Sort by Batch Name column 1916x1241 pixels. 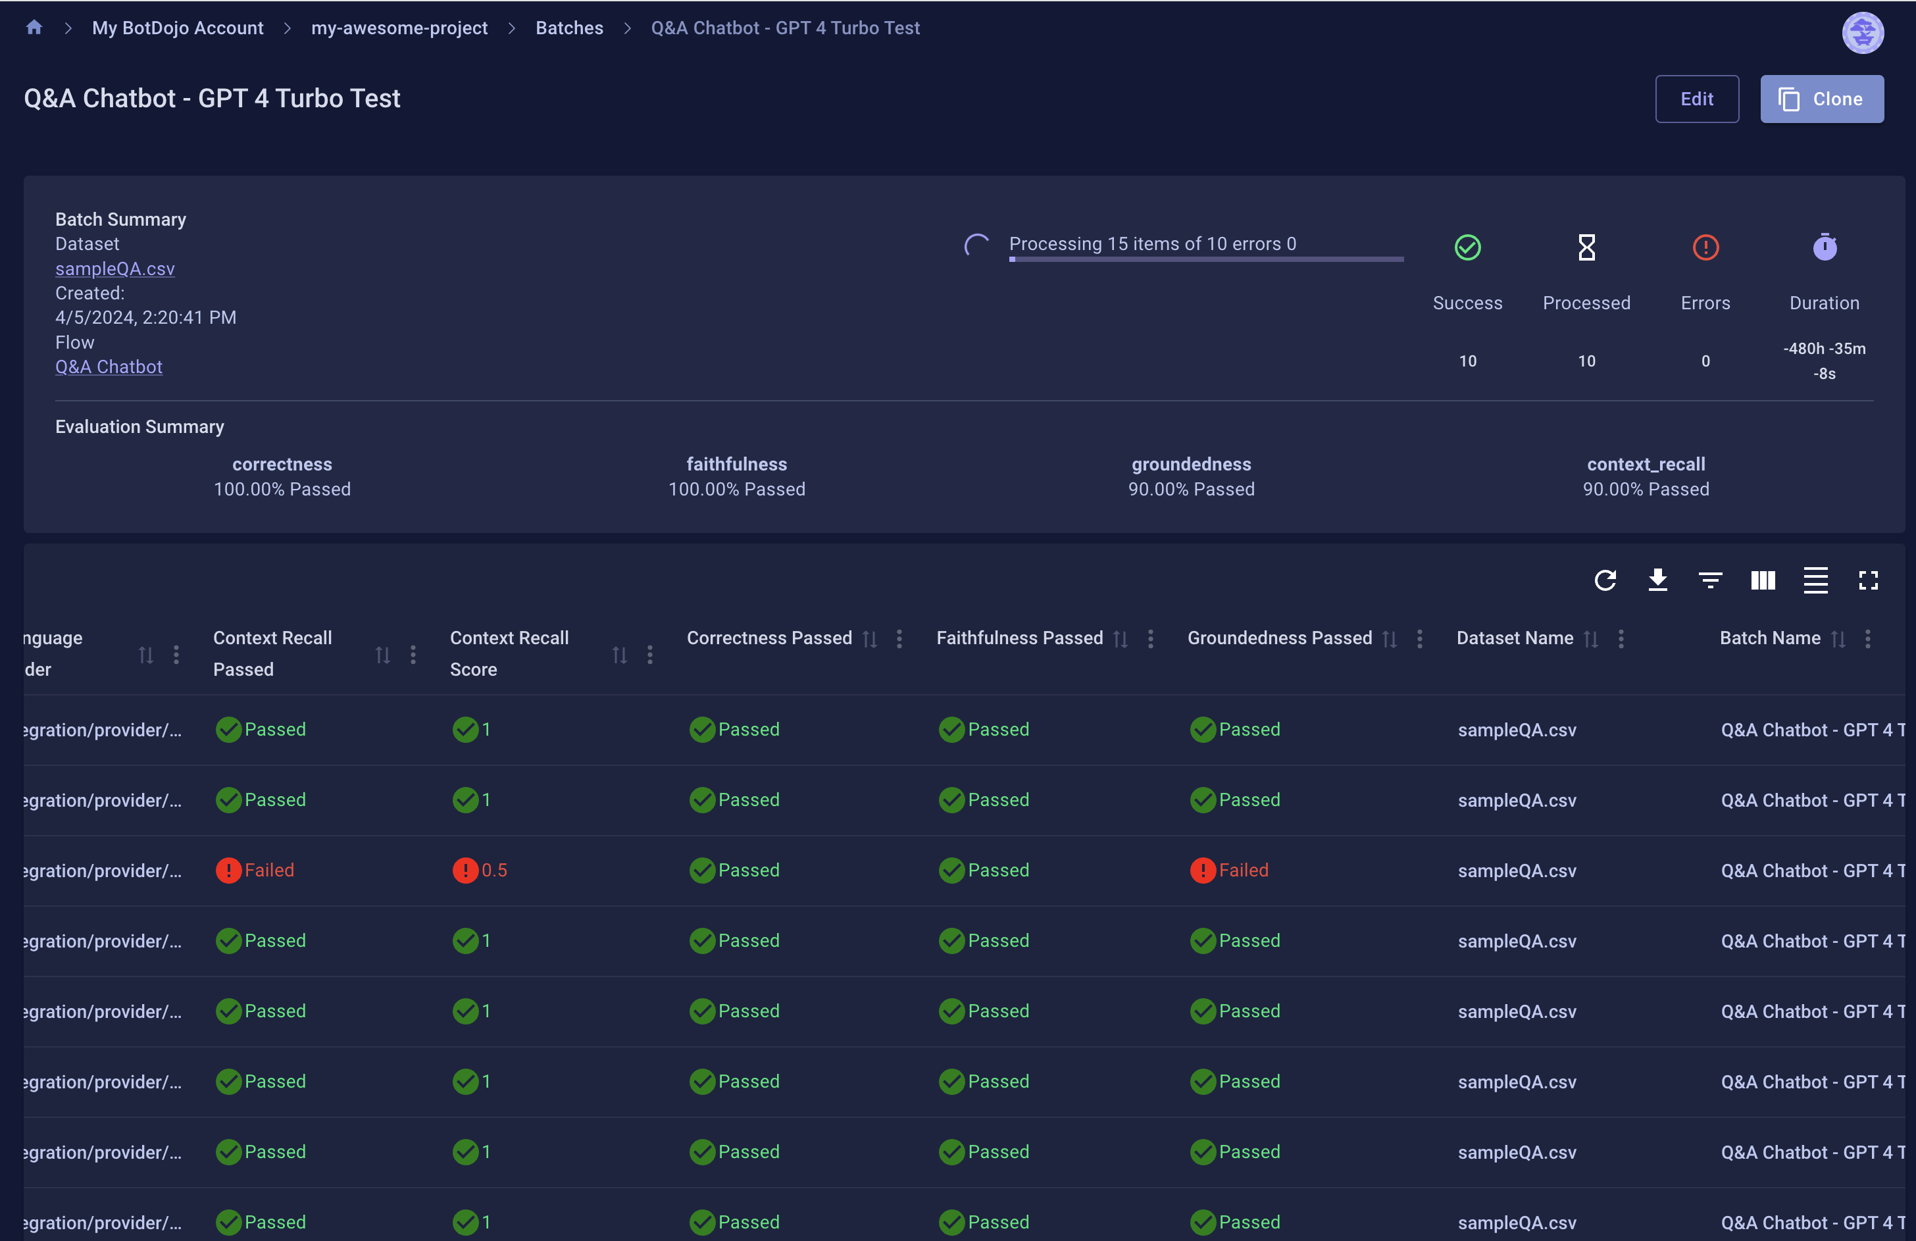click(x=1839, y=639)
